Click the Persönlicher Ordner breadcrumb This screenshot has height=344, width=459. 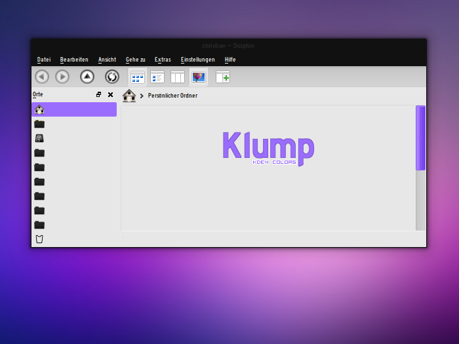click(x=172, y=96)
